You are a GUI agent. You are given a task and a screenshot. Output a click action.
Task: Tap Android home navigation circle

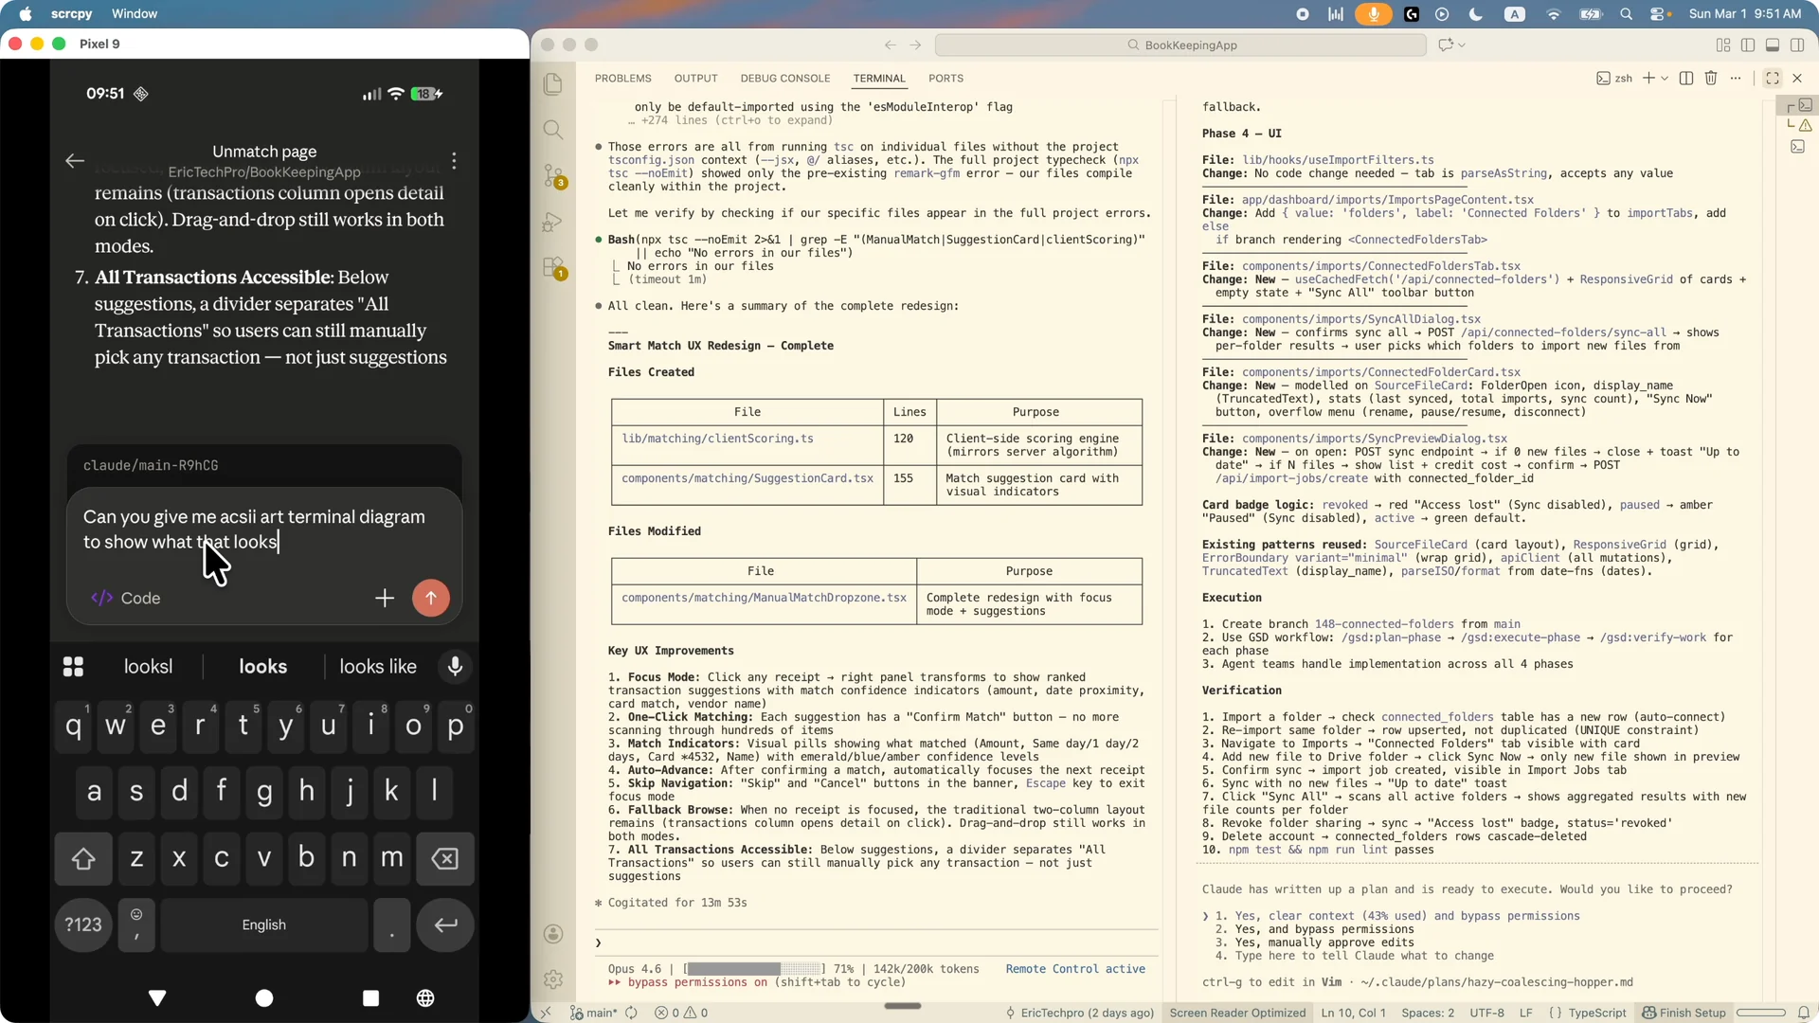point(264,998)
